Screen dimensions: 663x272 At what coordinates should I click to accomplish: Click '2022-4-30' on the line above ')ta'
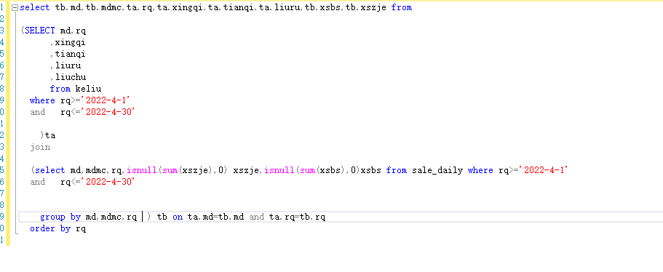(108, 112)
